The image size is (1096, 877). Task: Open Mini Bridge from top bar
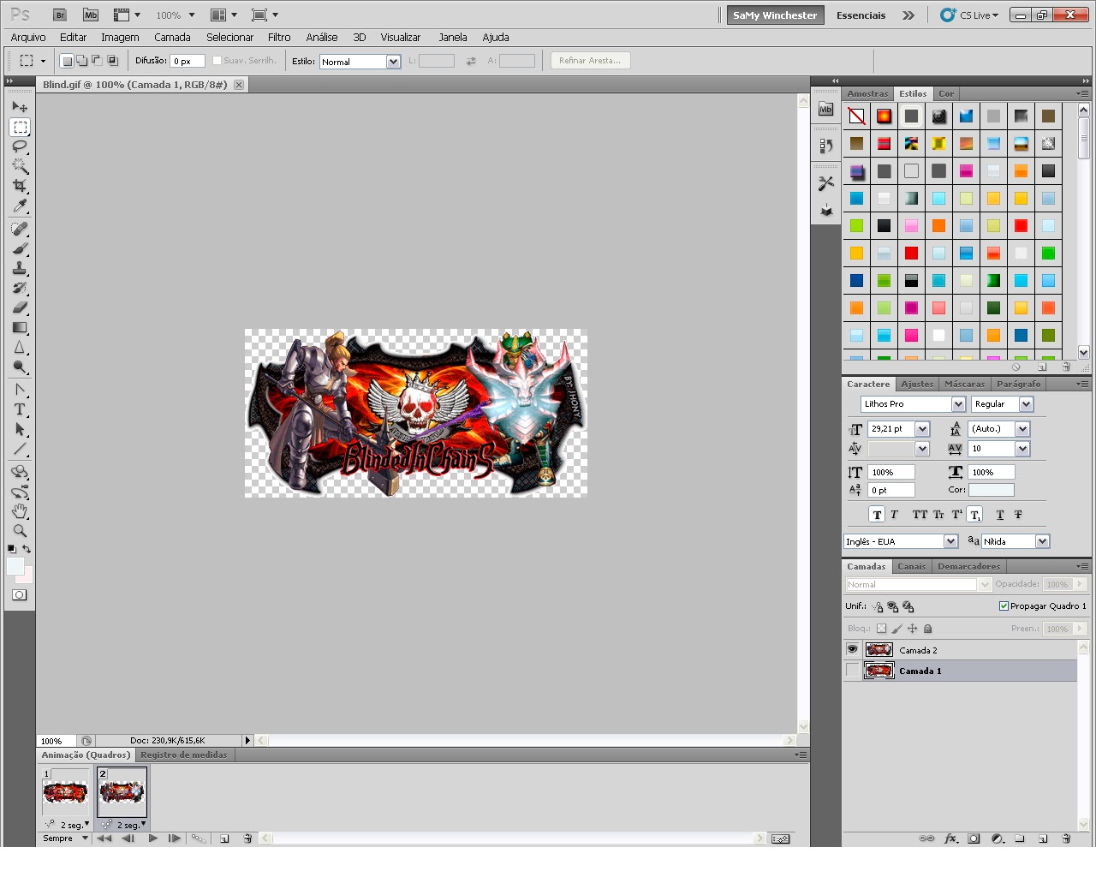91,15
